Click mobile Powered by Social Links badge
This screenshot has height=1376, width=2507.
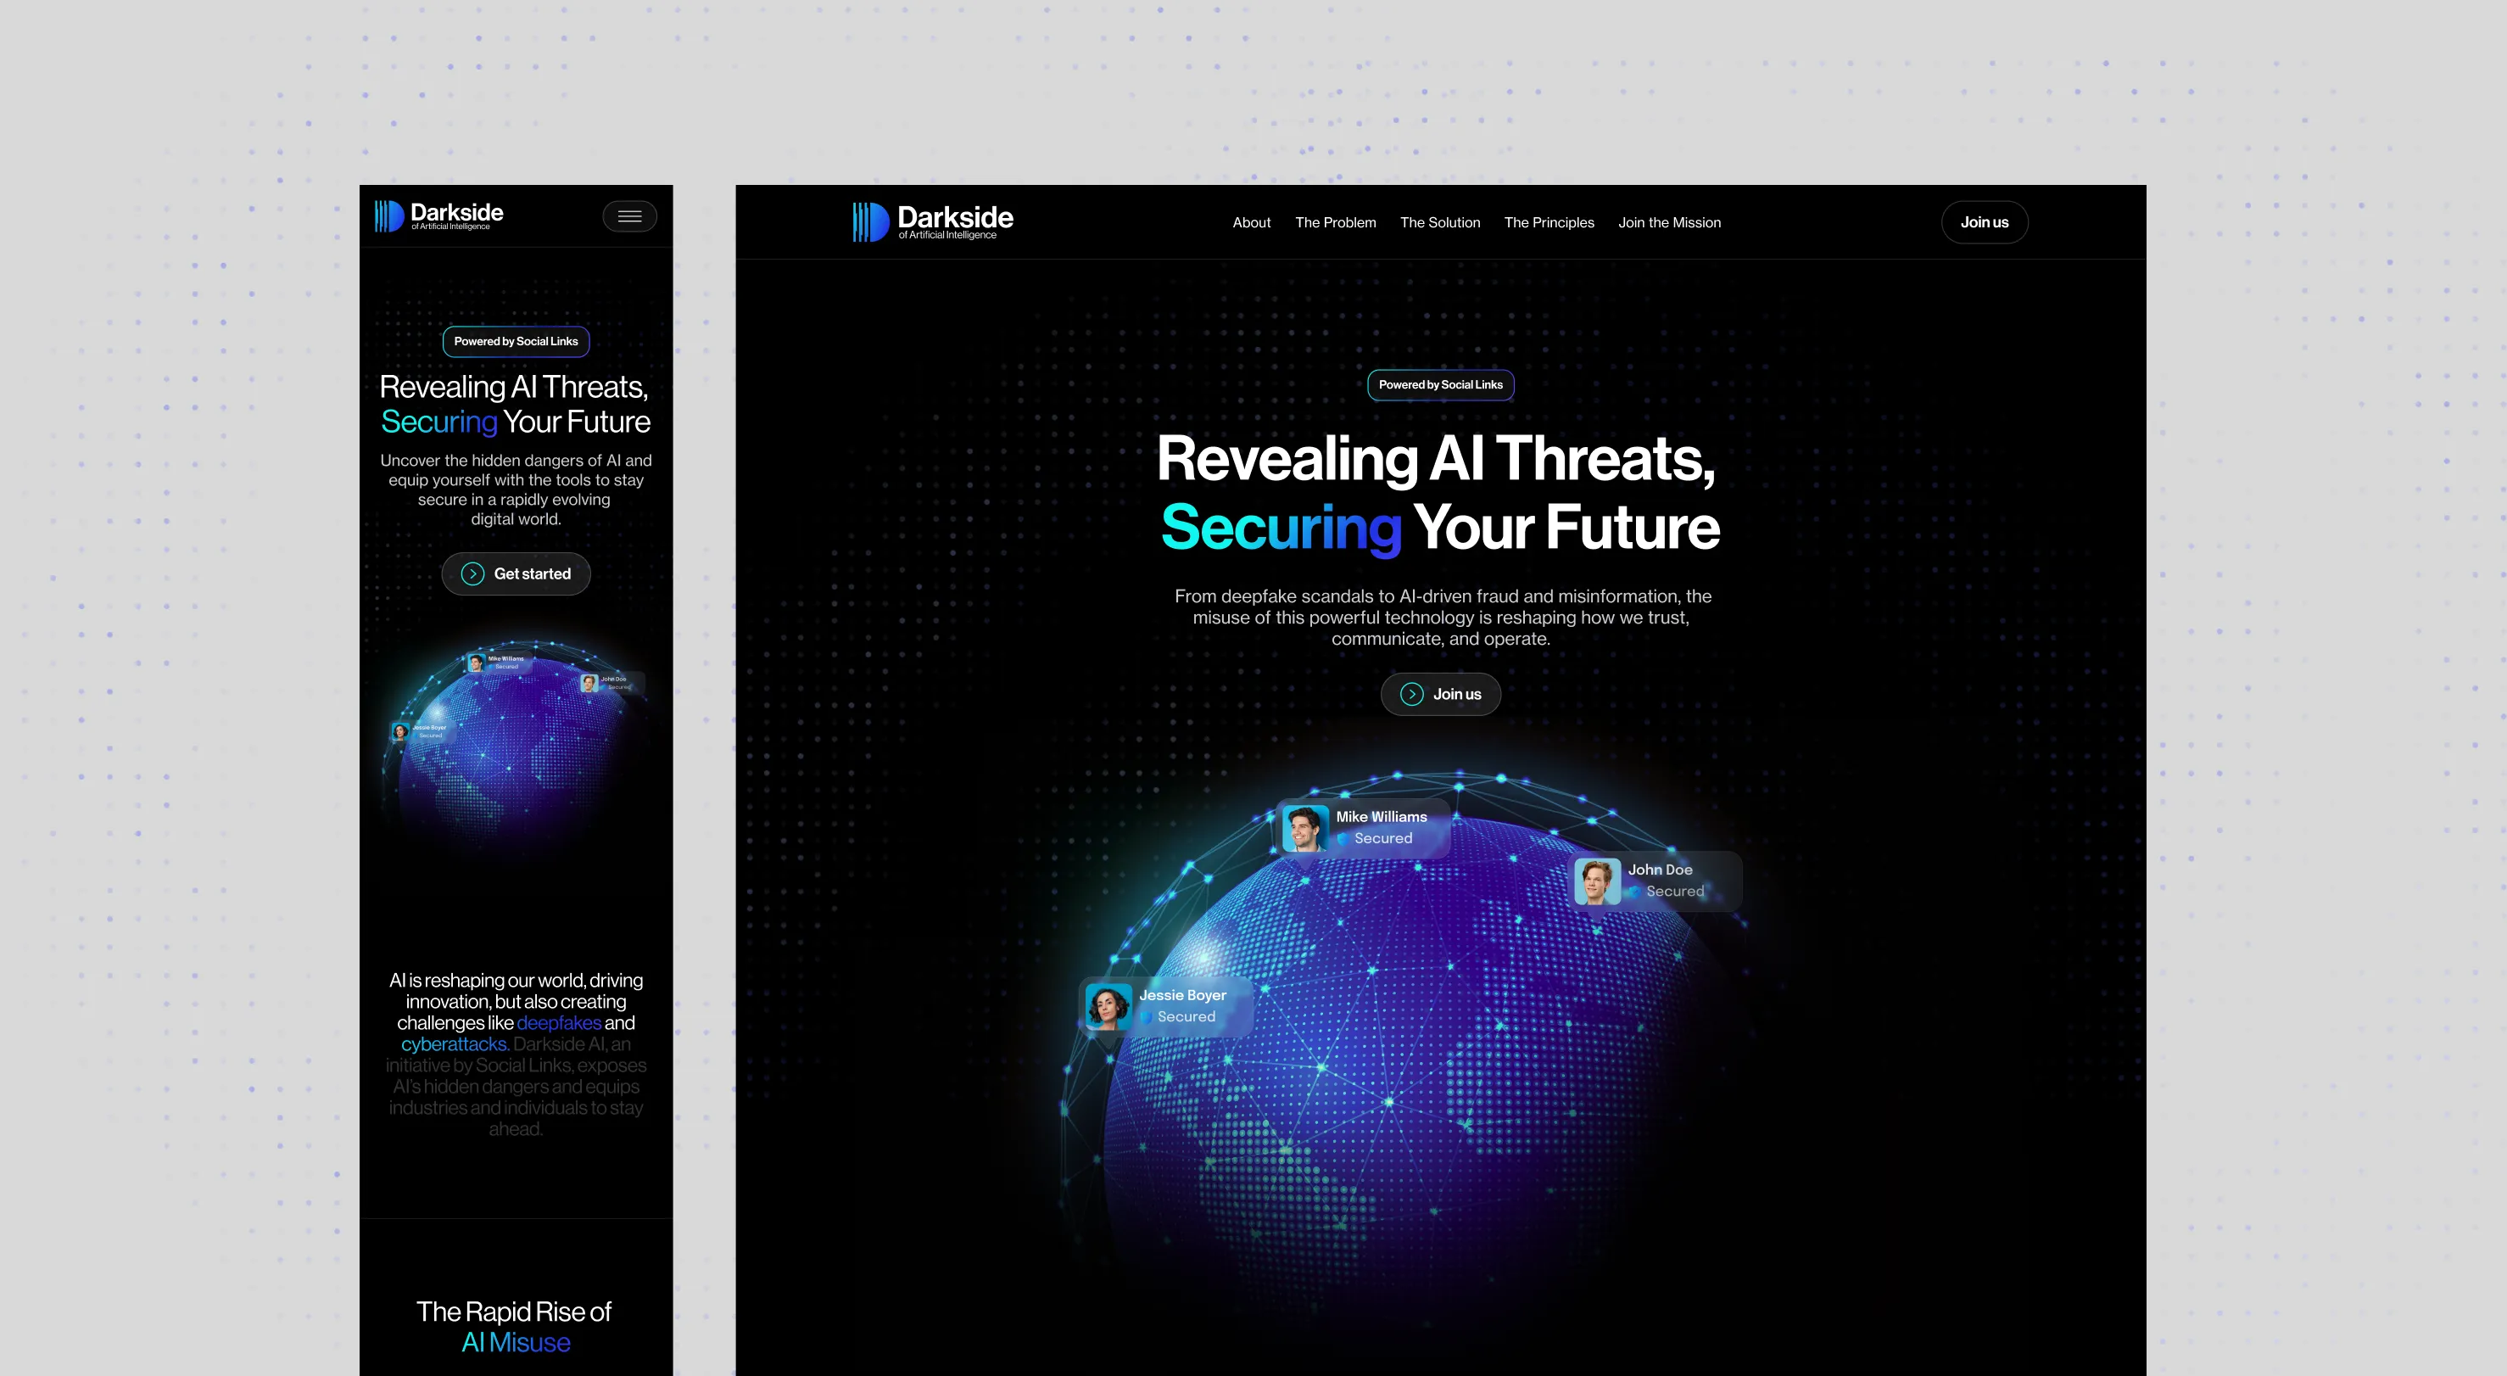[x=516, y=342]
